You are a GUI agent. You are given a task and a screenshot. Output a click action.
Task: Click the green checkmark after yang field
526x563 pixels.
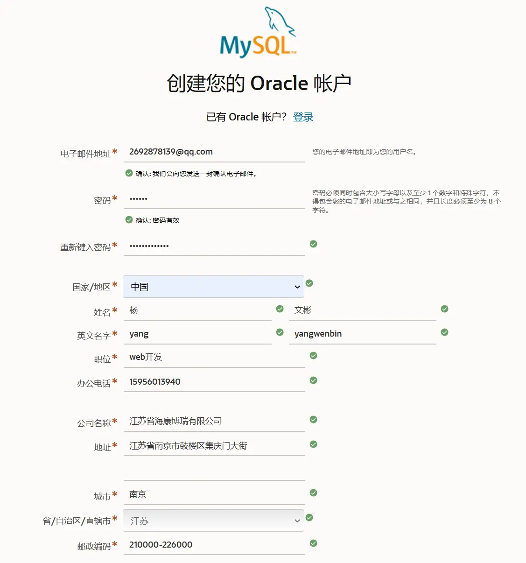click(280, 332)
